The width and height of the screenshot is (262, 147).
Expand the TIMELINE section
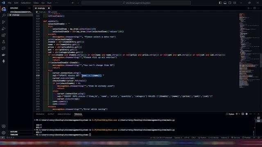20,135
